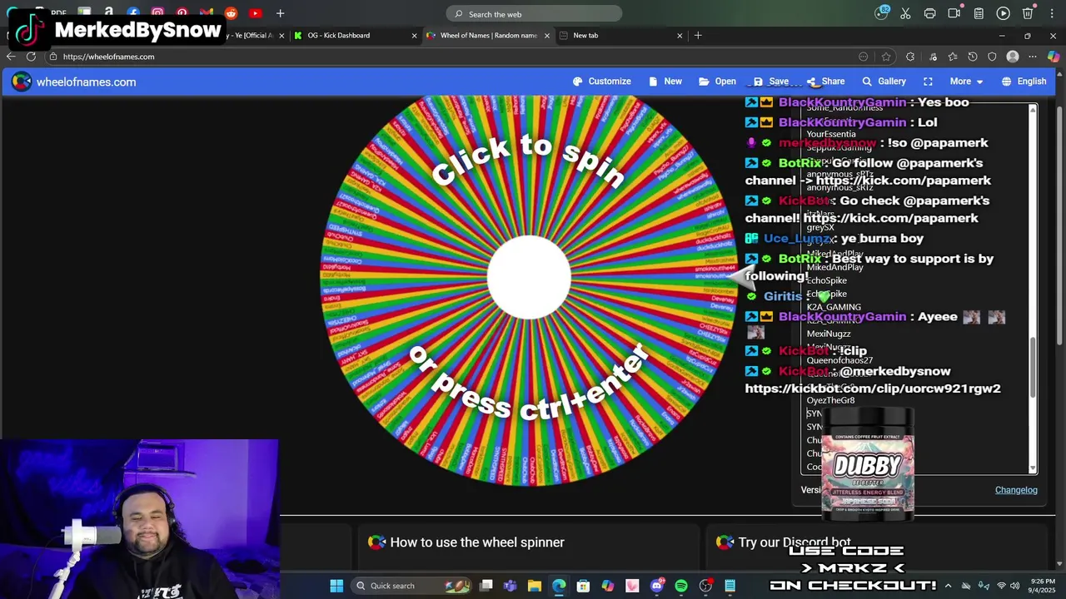Open a saved wheel with Open button

pyautogui.click(x=717, y=82)
